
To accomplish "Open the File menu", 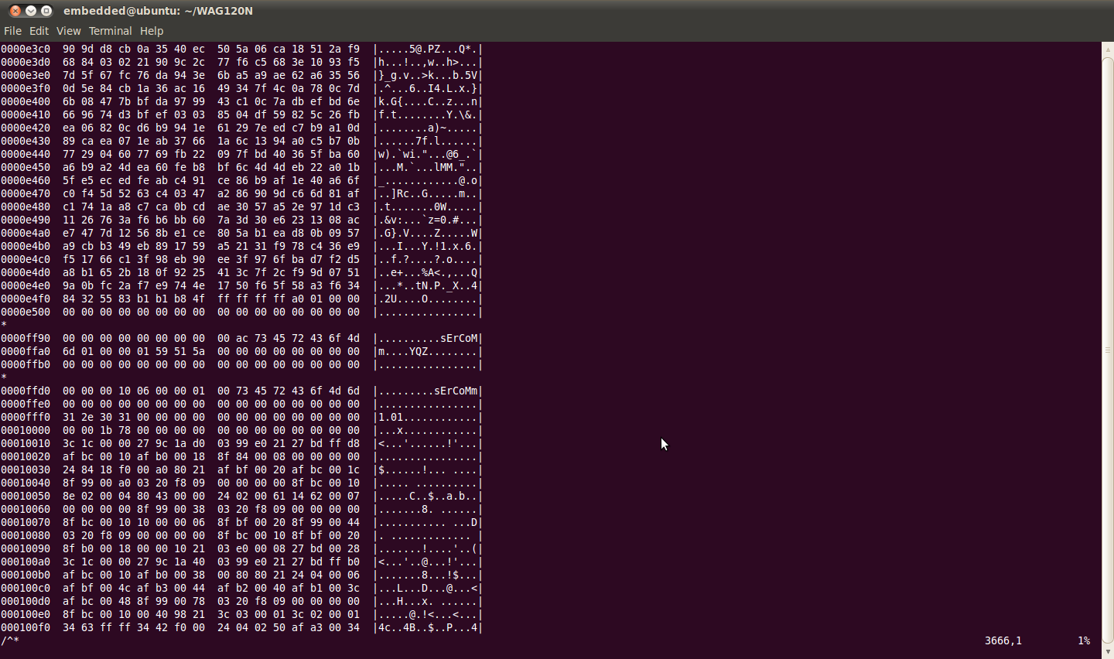I will click(12, 31).
